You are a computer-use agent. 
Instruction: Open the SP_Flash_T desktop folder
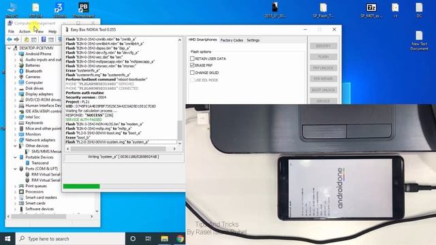[x=323, y=10]
